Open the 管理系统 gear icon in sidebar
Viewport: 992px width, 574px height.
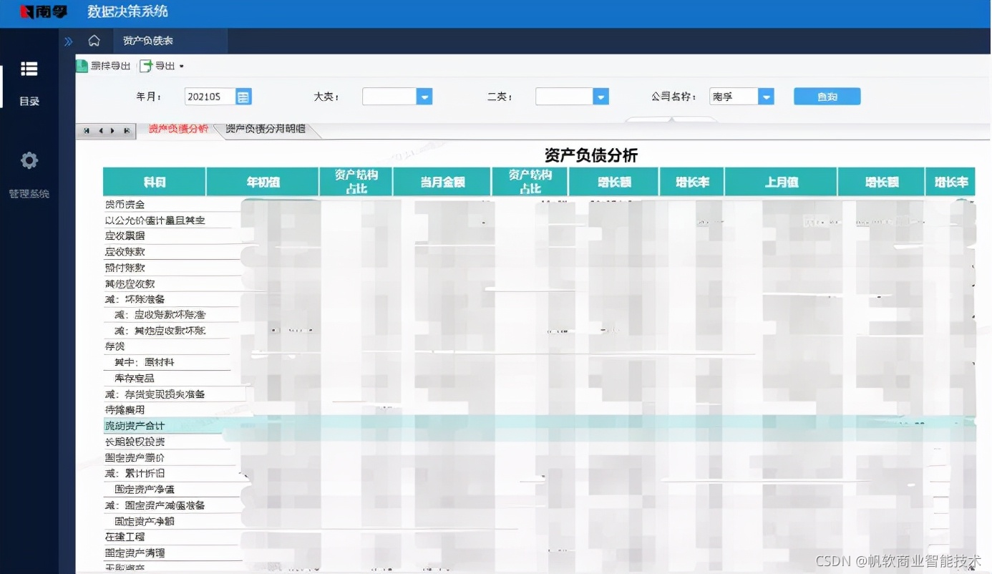point(29,160)
